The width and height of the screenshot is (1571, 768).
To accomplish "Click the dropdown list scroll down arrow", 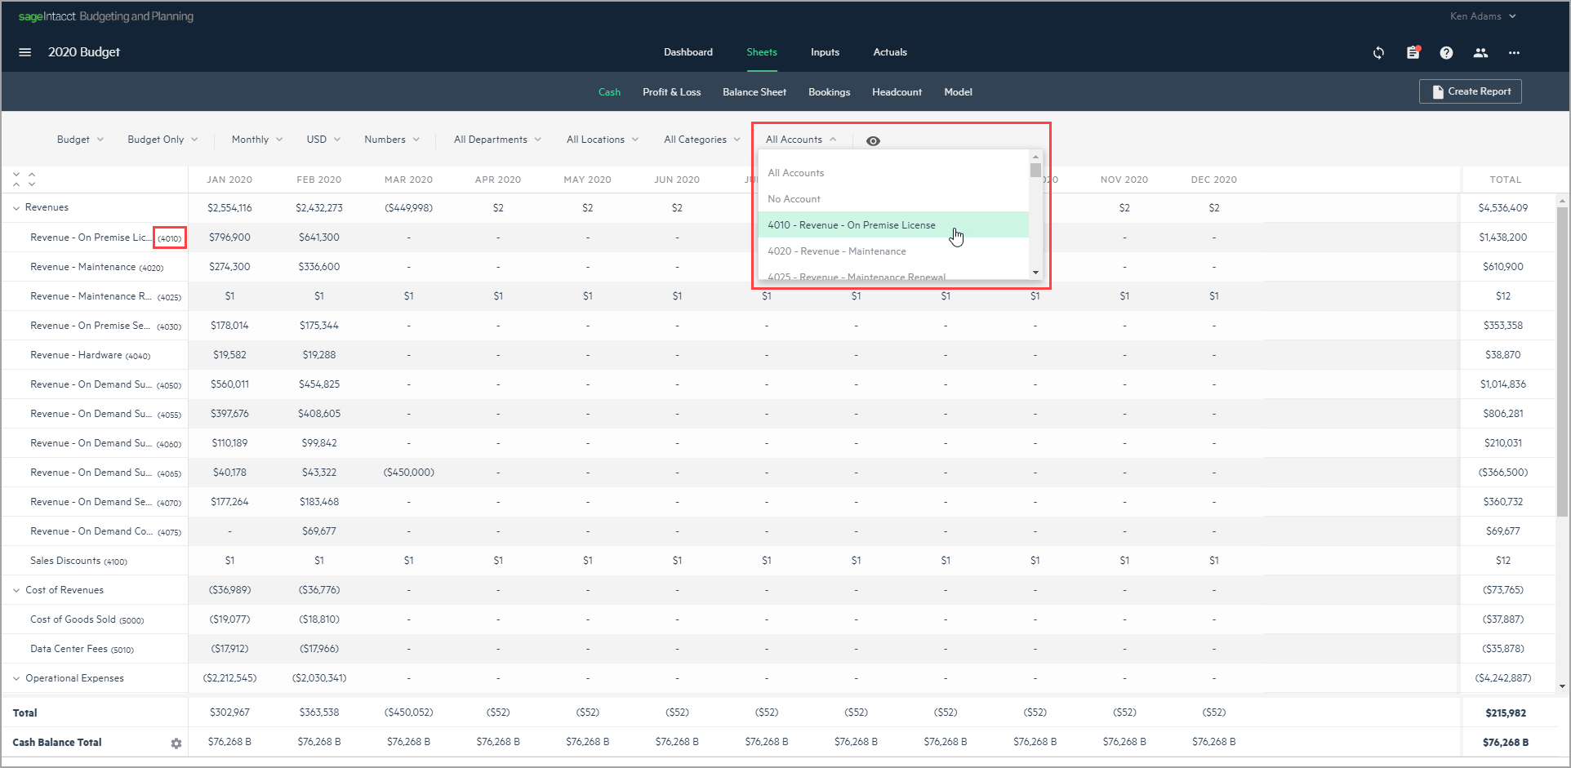I will click(1035, 273).
